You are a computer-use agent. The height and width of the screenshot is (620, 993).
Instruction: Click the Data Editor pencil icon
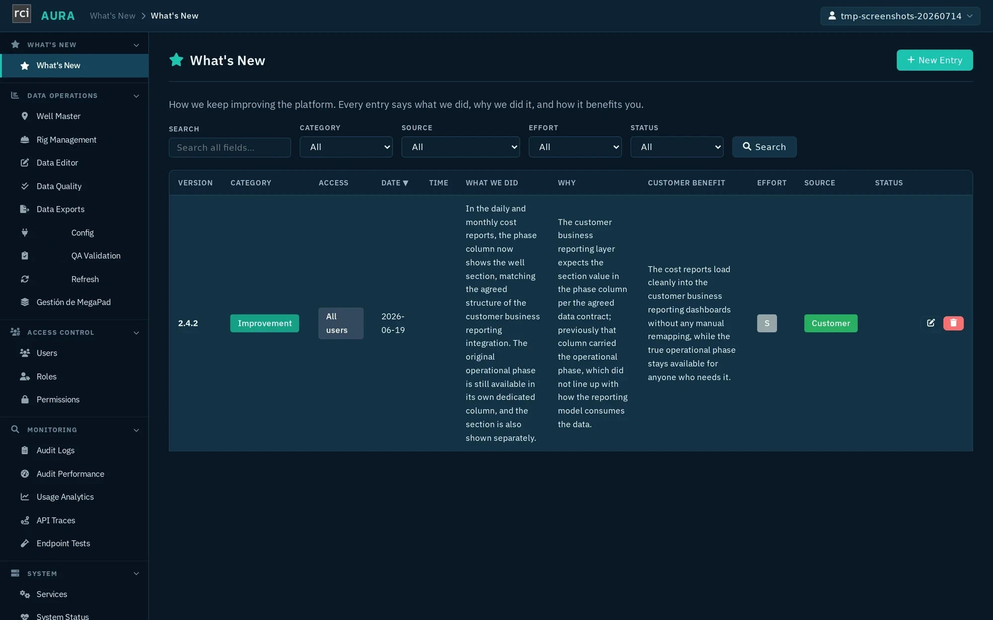[x=24, y=163]
